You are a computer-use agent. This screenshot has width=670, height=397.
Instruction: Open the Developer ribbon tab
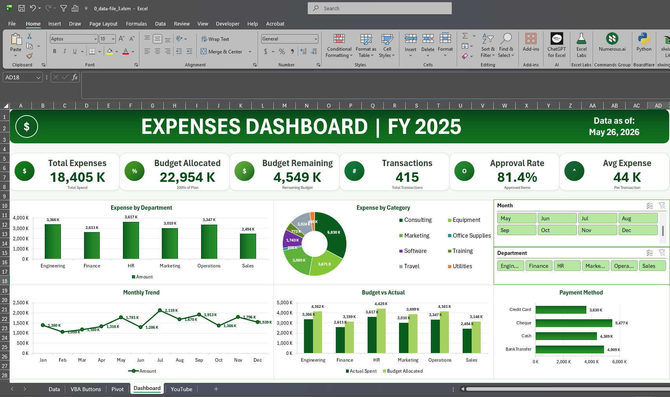pos(227,24)
